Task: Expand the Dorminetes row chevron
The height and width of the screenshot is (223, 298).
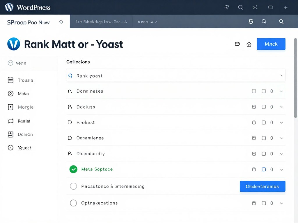Action: 281,91
